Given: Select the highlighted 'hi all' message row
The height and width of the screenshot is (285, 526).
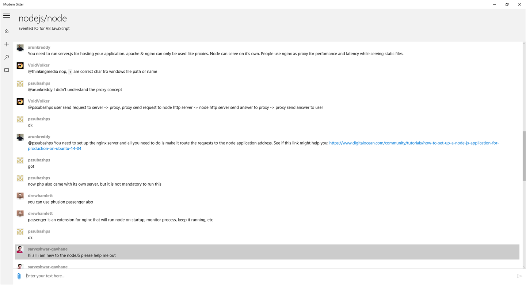Looking at the screenshot, I should click(267, 252).
